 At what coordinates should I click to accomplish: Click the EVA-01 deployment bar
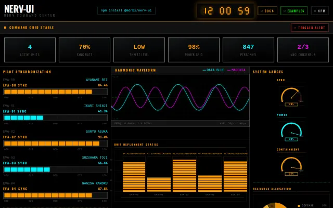click(x=159, y=185)
